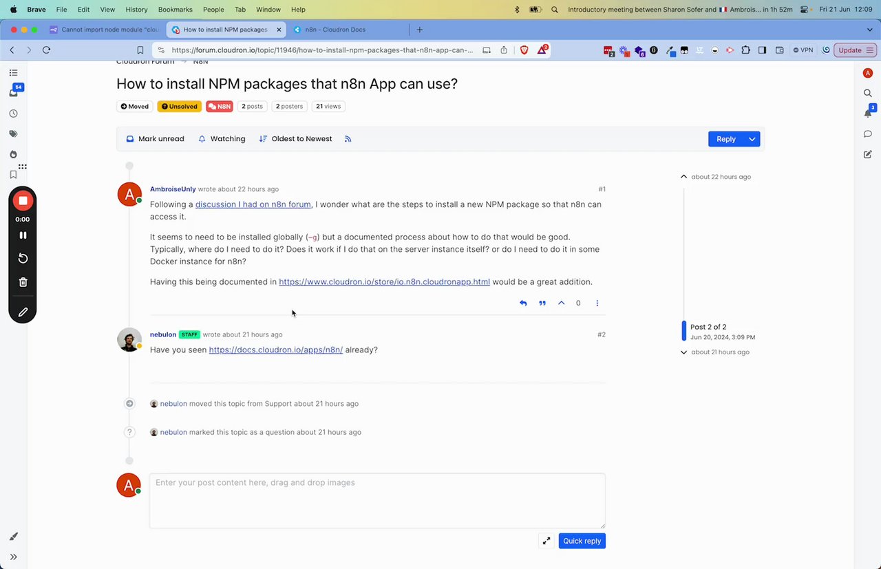Reply to post #1 with the arrow icon
The image size is (881, 569).
523,303
